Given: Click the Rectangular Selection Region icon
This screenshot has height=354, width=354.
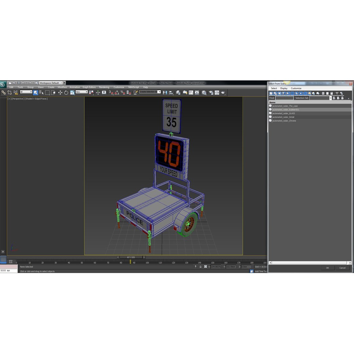Looking at the screenshot, I should click(47, 92).
